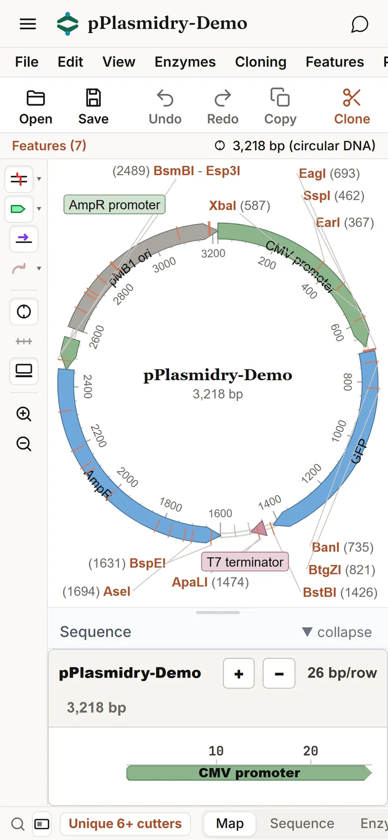Click the pPlasmidry-Demo title in map center
The image size is (388, 840).
point(218,375)
